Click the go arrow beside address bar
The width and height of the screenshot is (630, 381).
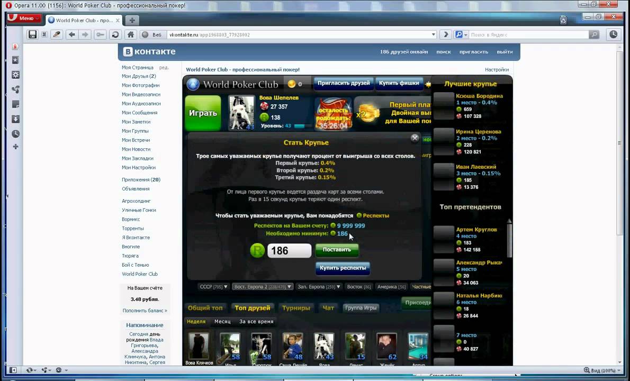[445, 34]
